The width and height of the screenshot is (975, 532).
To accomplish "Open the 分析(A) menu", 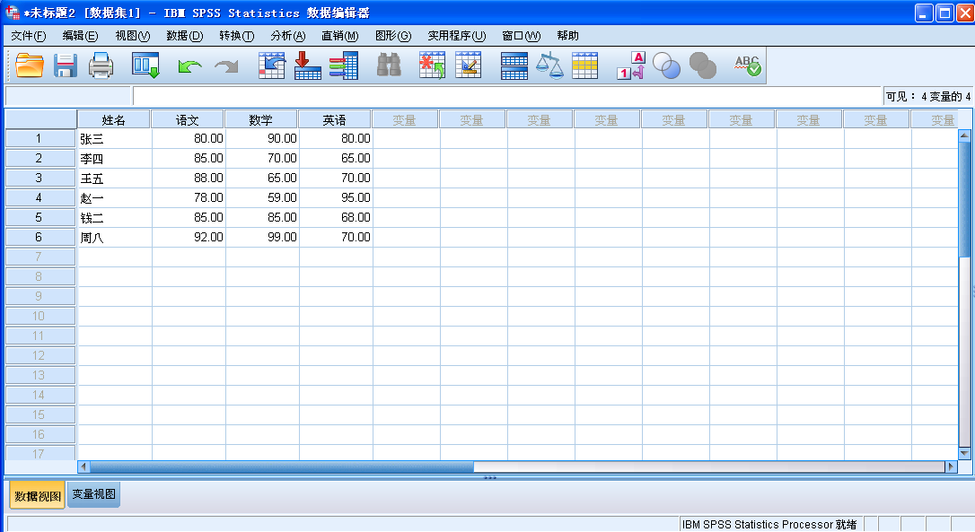I will [x=288, y=36].
